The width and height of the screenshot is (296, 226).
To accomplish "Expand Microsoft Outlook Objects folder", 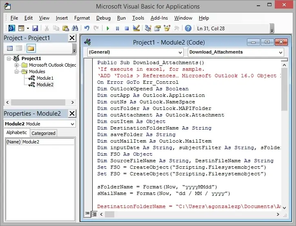I will click(17, 65).
